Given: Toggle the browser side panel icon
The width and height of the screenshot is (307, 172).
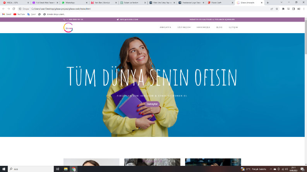Looking at the screenshot, I should click(x=293, y=9).
